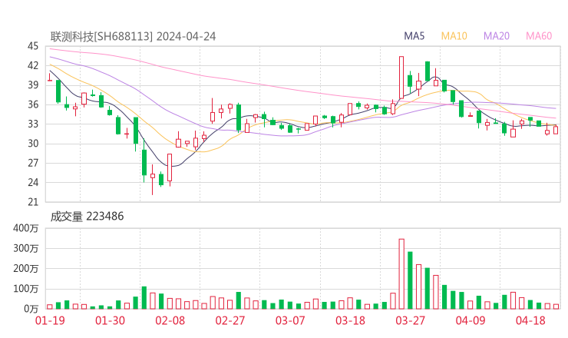Click the 01-30 date label
Image resolution: width=568 pixels, height=338 pixels.
click(110, 320)
